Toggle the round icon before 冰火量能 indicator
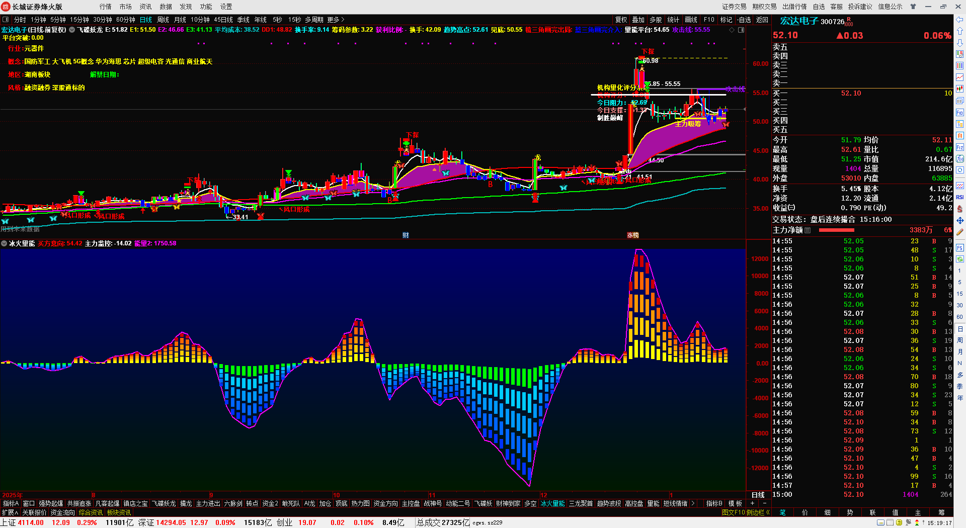Screen dimensions: 966x528 click(x=5, y=243)
